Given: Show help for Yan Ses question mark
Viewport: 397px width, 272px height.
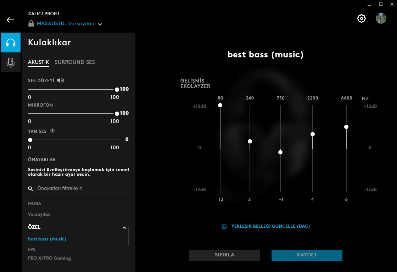Looking at the screenshot, I should 52,131.
